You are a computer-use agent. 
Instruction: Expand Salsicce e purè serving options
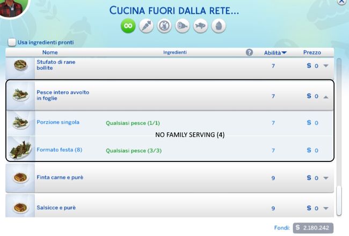point(325,208)
